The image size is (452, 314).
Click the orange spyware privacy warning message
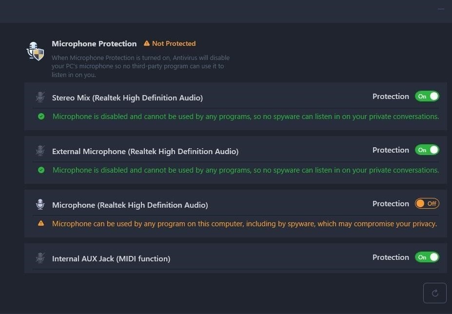pyautogui.click(x=244, y=224)
